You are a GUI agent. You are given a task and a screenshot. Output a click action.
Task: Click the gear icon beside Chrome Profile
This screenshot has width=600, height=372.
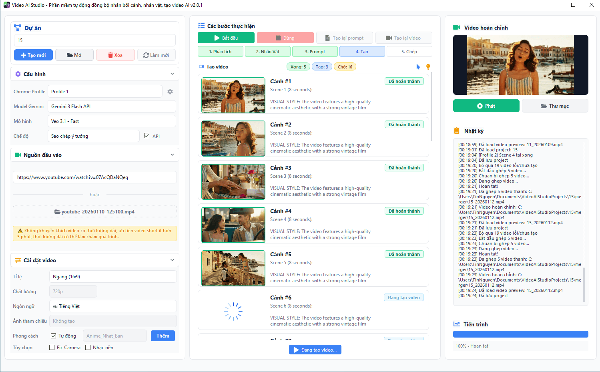[170, 92]
